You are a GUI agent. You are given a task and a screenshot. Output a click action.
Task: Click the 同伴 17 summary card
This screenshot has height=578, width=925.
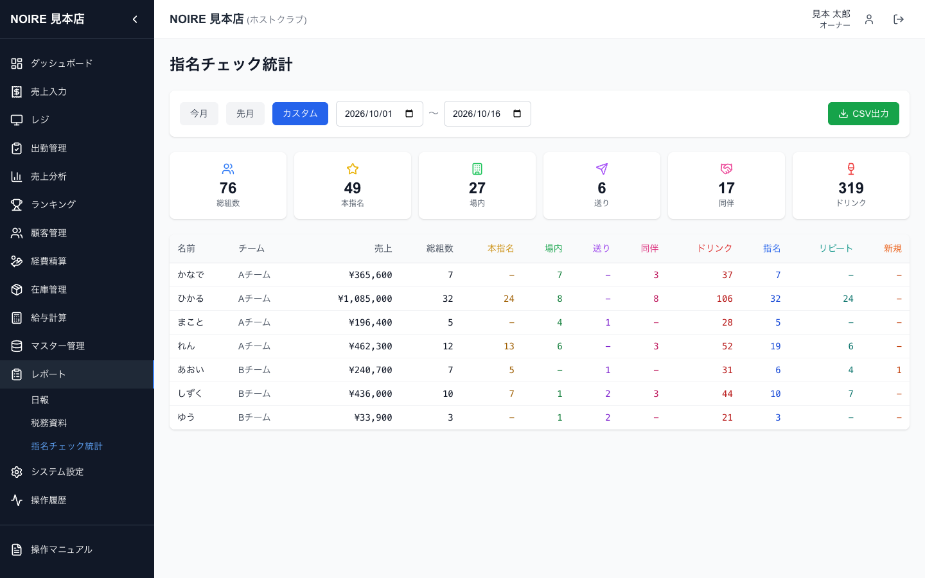pyautogui.click(x=727, y=186)
